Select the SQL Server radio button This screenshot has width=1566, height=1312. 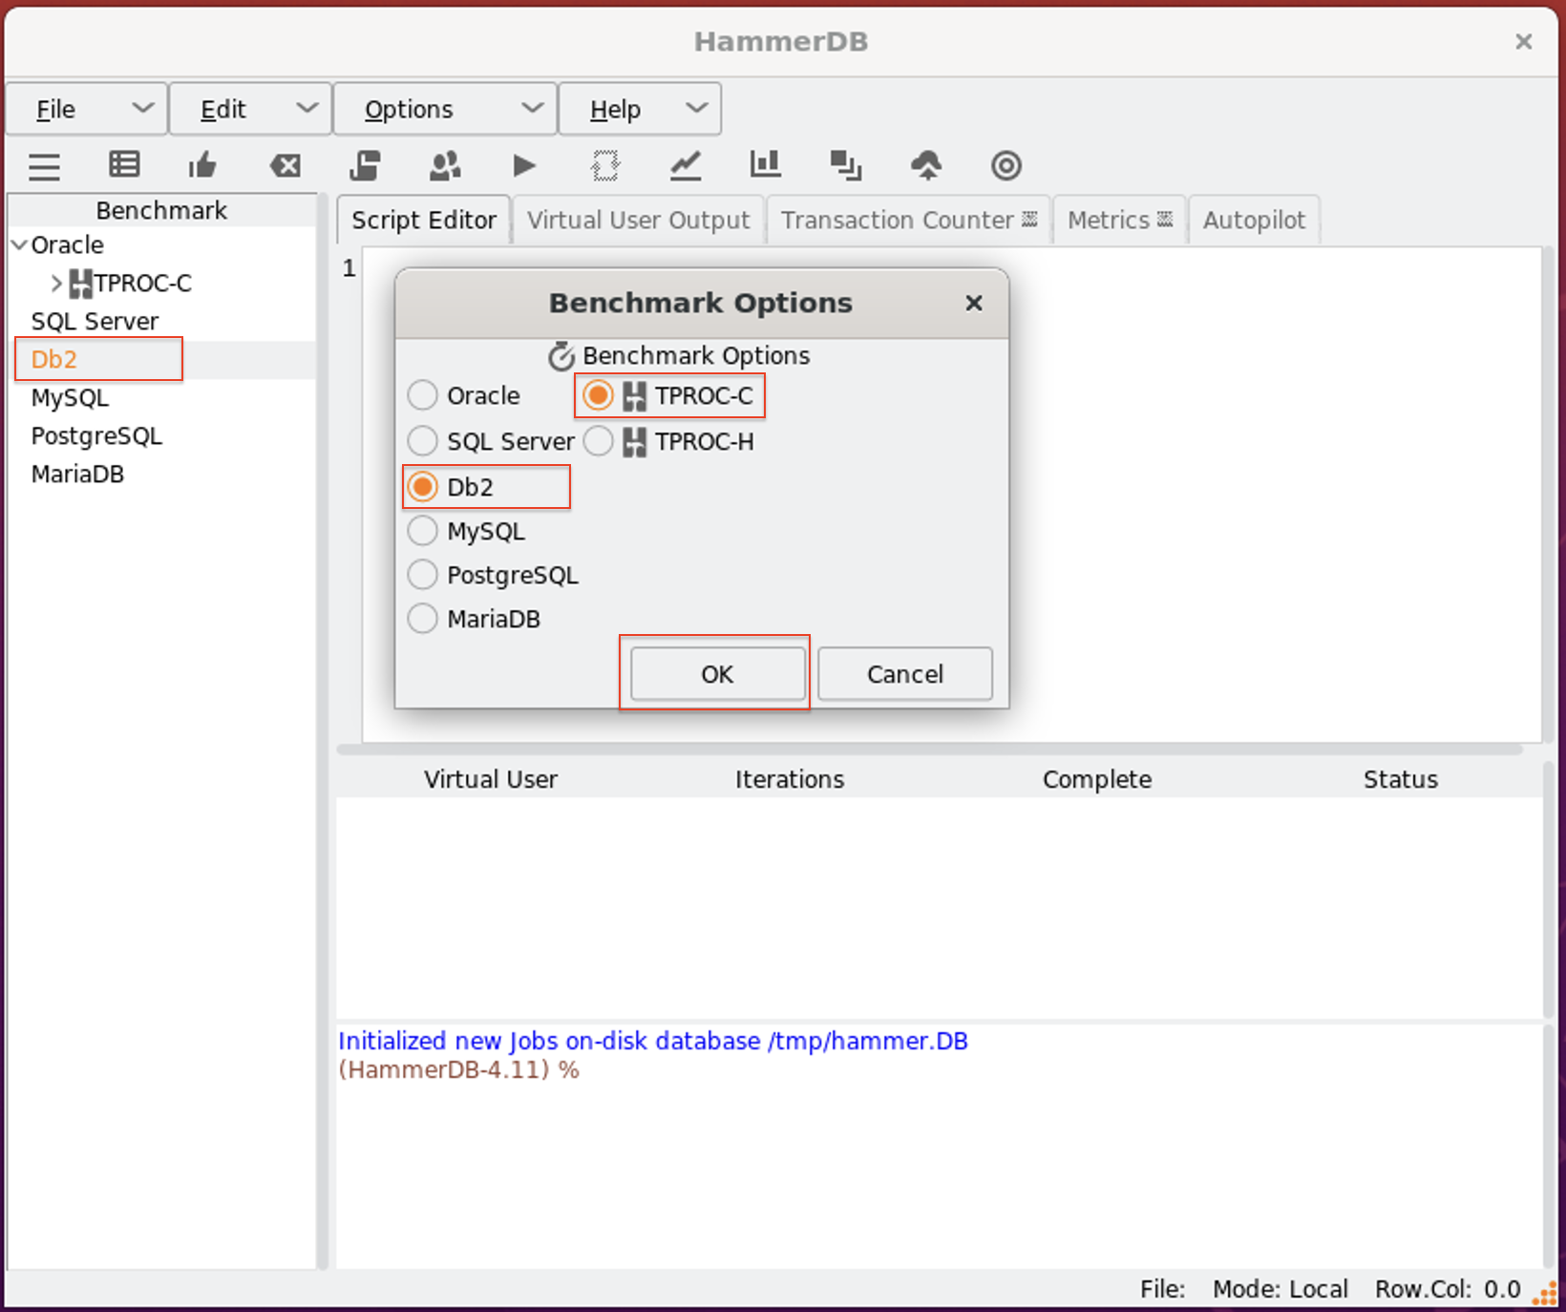point(422,441)
